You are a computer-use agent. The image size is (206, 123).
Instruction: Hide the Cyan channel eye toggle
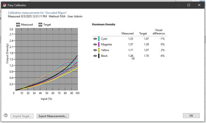click(x=95, y=39)
